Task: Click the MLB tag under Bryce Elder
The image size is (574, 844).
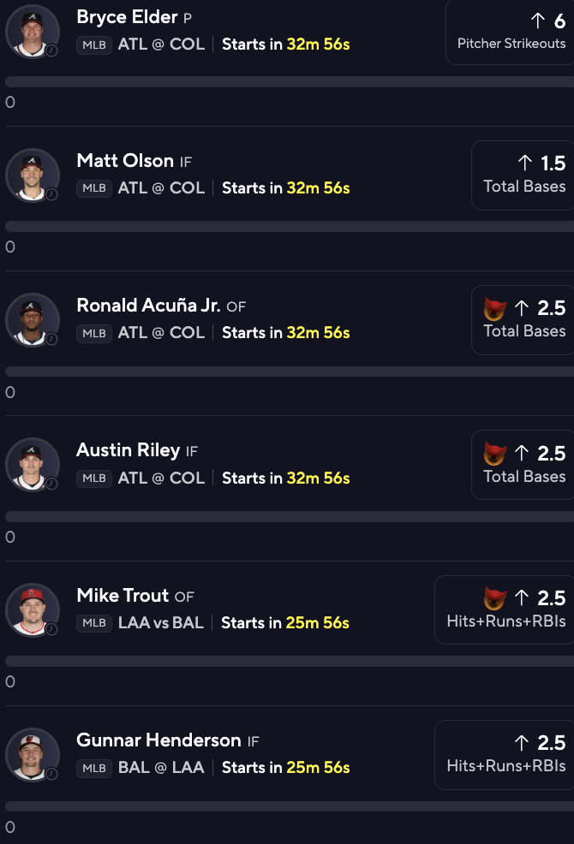Action: (x=94, y=45)
